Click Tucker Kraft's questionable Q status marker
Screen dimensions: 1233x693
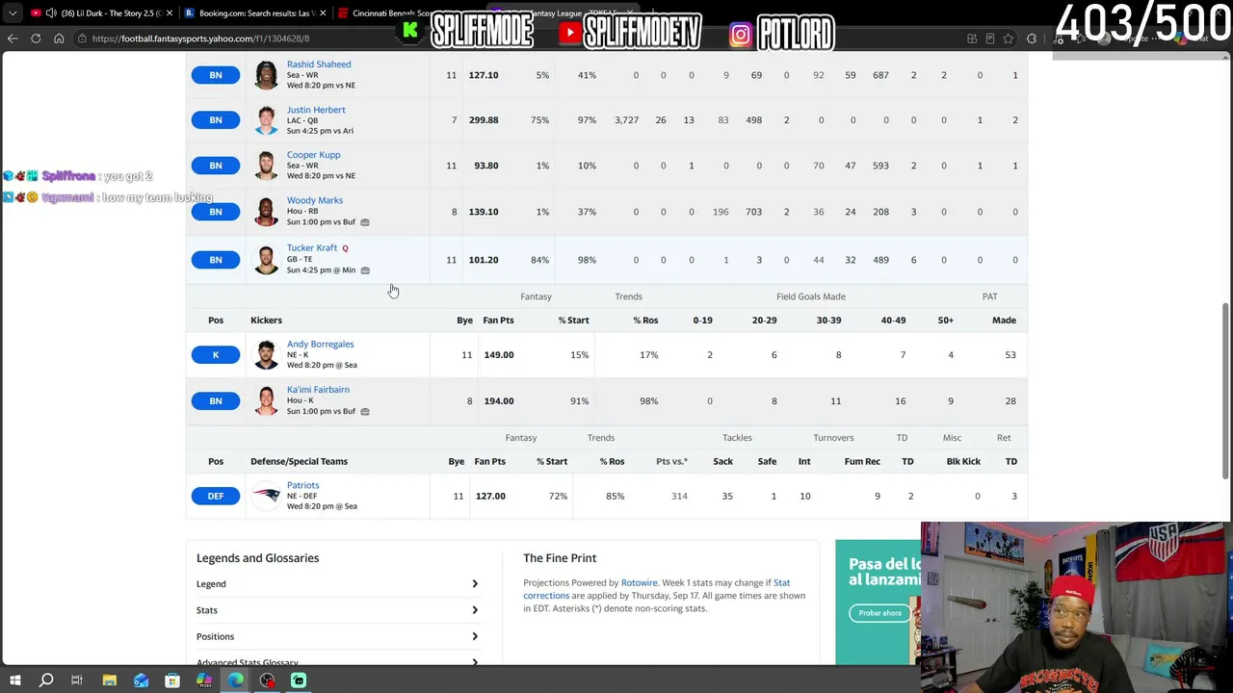click(345, 248)
